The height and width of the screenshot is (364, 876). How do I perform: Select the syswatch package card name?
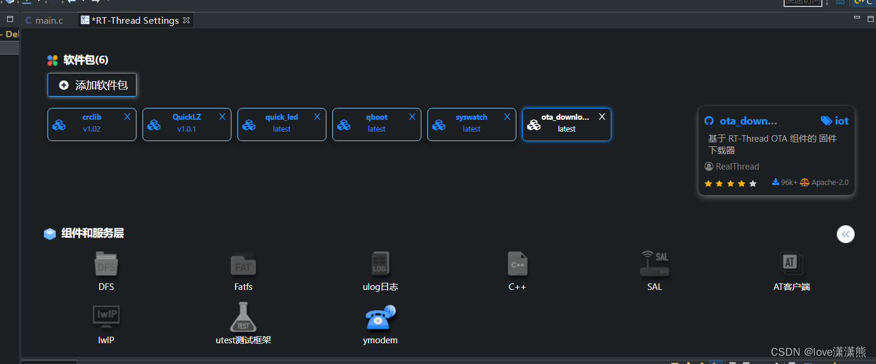point(472,117)
